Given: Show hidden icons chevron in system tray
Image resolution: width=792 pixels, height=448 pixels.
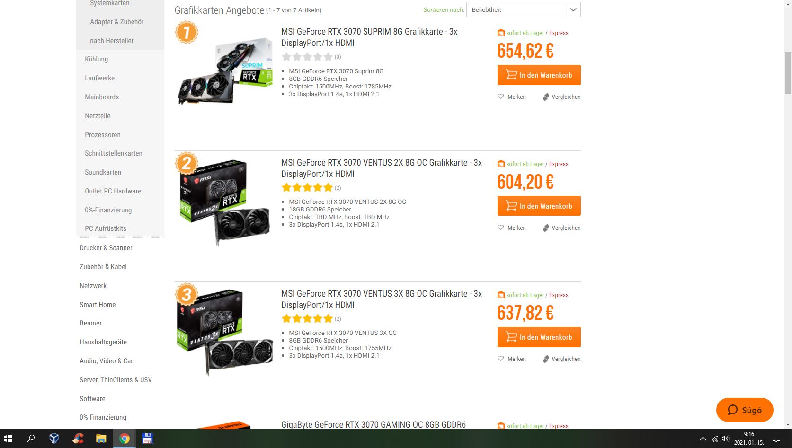Looking at the screenshot, I should click(x=703, y=439).
